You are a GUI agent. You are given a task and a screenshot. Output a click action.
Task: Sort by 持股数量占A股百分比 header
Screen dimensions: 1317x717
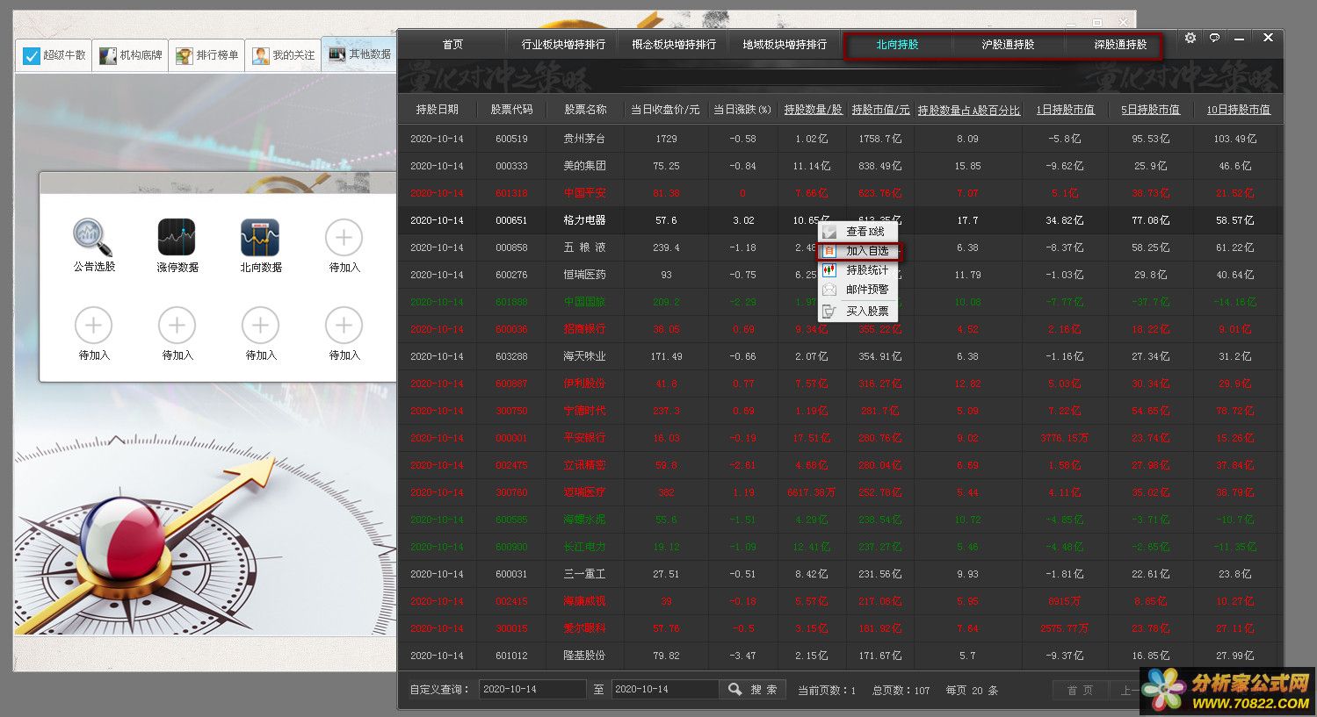(969, 110)
